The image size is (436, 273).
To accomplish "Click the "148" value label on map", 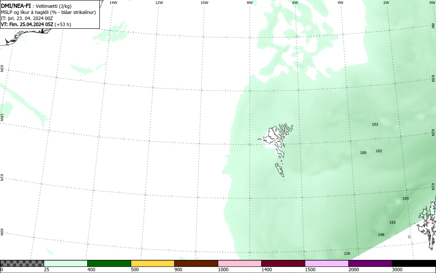I will [x=381, y=235].
